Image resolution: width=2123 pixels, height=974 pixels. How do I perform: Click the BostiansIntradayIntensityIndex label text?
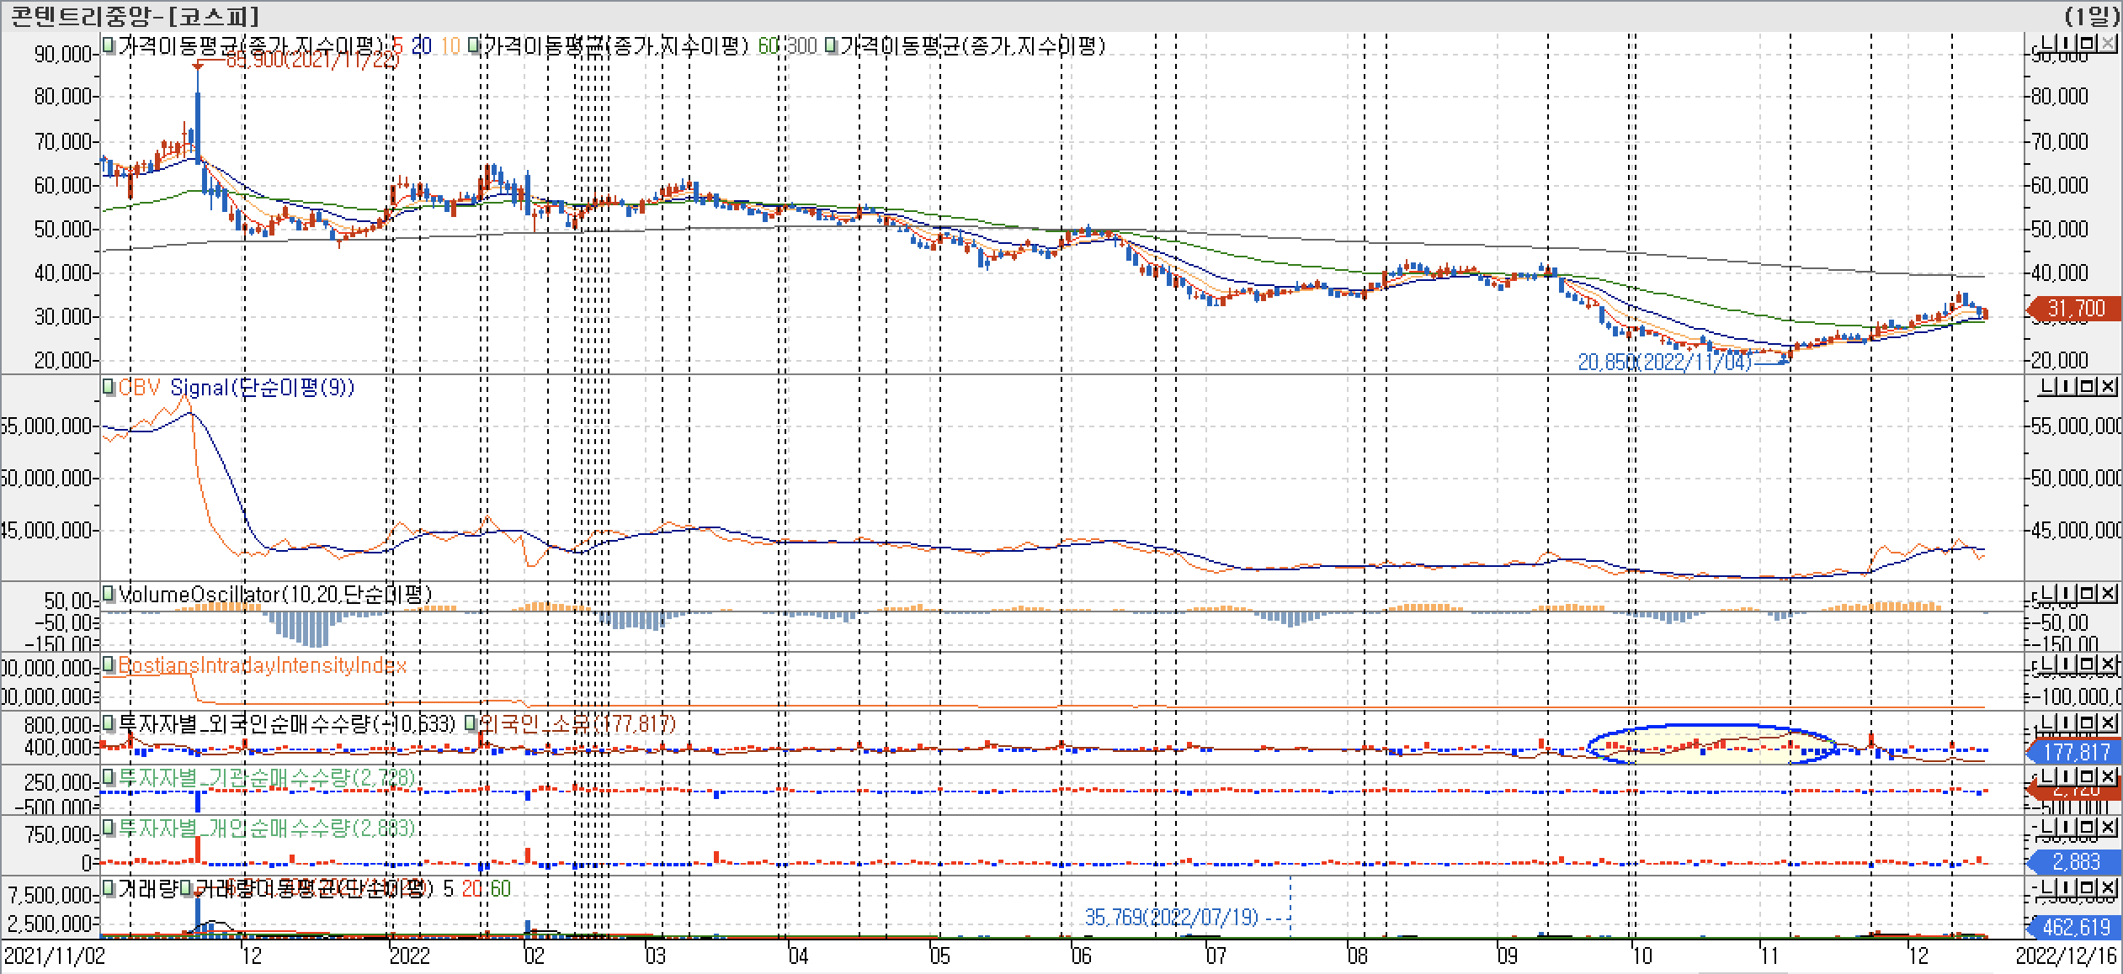262,665
